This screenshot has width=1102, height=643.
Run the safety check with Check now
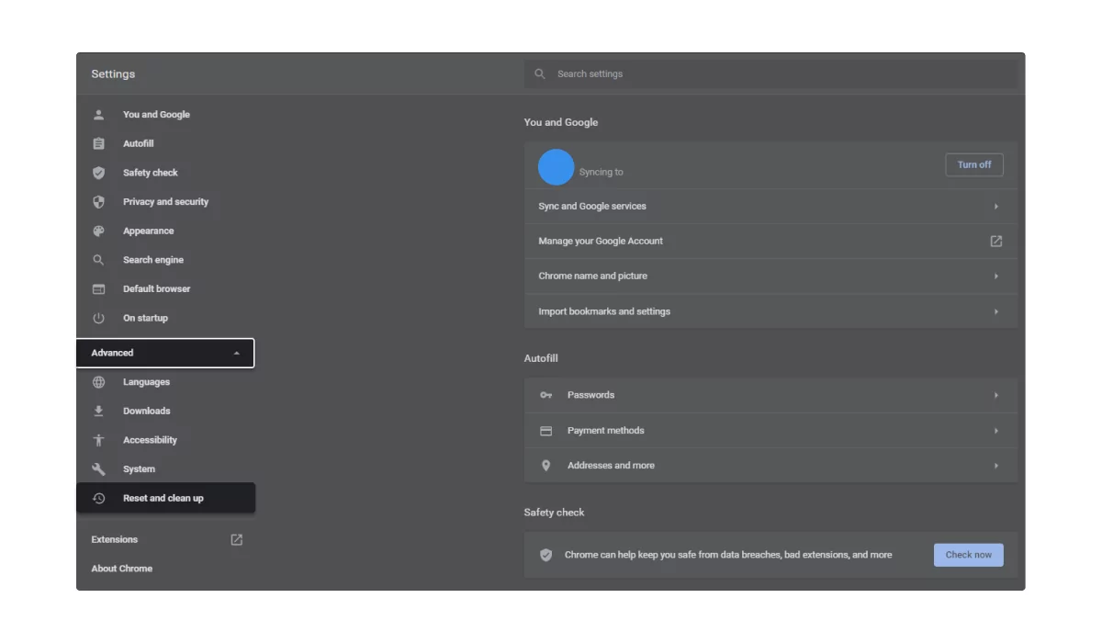coord(969,555)
